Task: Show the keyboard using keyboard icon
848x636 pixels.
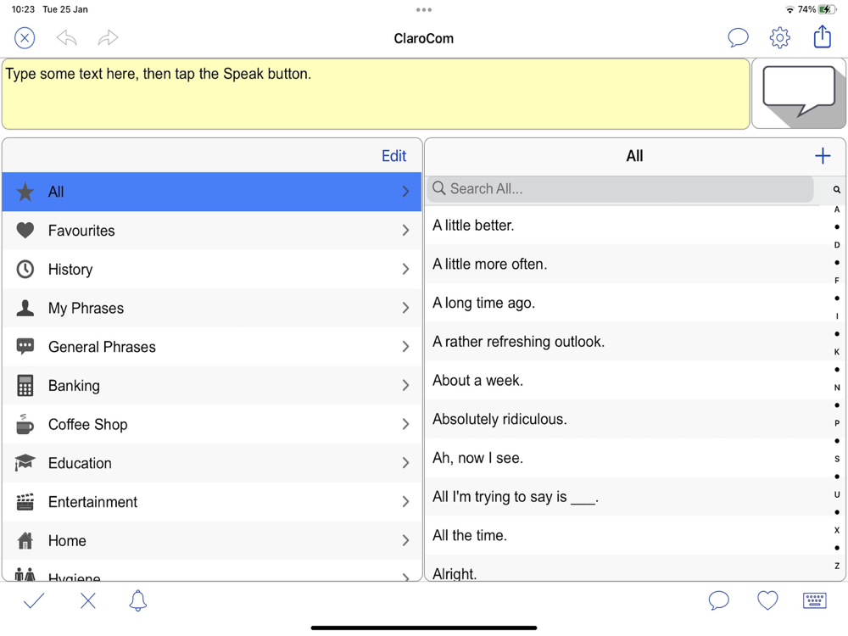Action: 814,600
